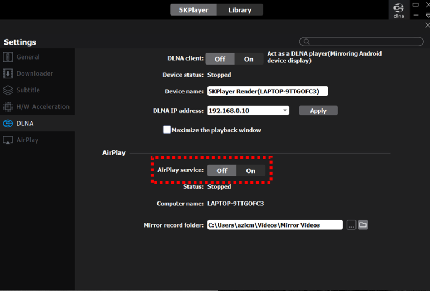Select Downloader in settings sidebar

pyautogui.click(x=37, y=73)
